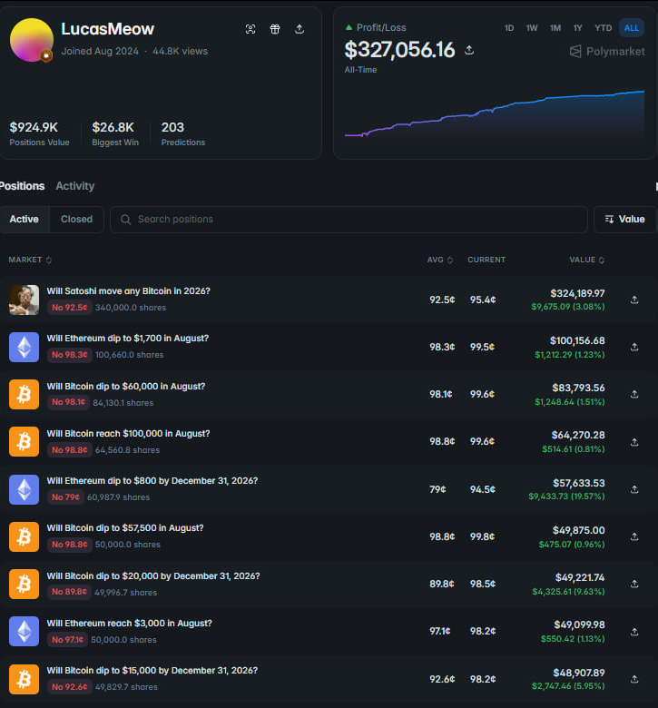Click share icon in LucasMeow profile header
This screenshot has width=658, height=708.
pyautogui.click(x=299, y=29)
